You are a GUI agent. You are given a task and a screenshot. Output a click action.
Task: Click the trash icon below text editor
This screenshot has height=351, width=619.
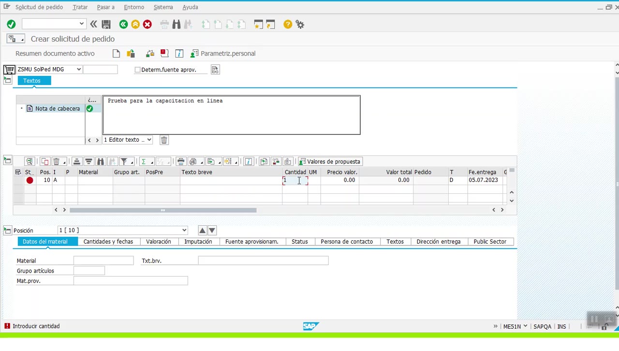(164, 140)
